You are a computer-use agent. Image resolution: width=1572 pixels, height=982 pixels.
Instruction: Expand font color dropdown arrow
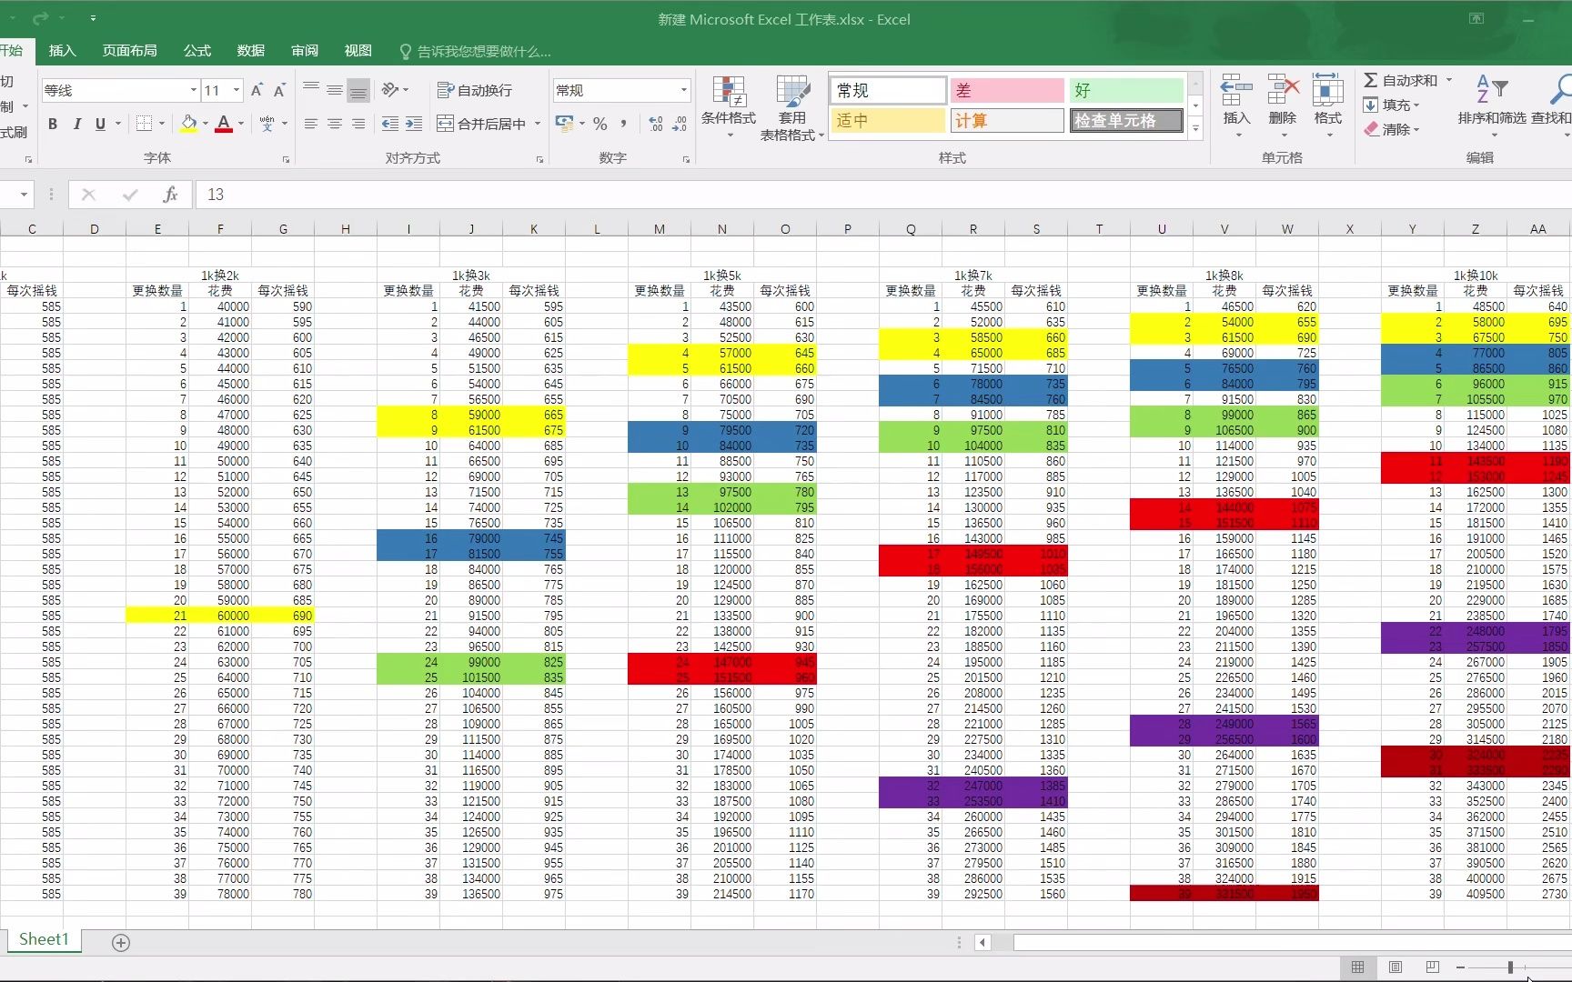[241, 124]
